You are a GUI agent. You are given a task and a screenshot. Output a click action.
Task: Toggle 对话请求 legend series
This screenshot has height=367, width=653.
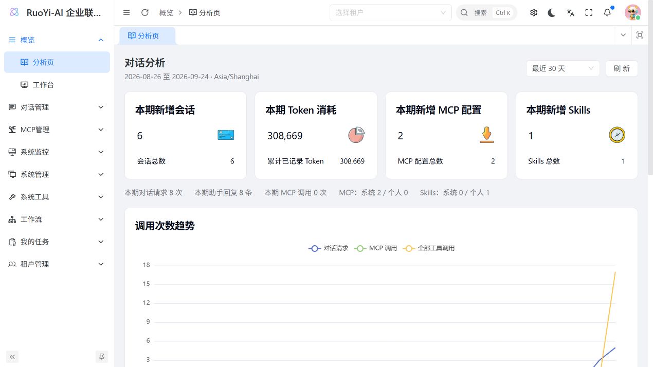point(329,248)
